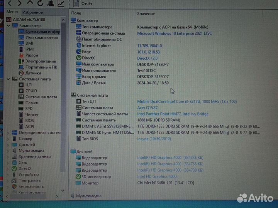The height and width of the screenshot is (208, 278).
Task: Click the Программы icon in the tree
Action: click(14, 181)
